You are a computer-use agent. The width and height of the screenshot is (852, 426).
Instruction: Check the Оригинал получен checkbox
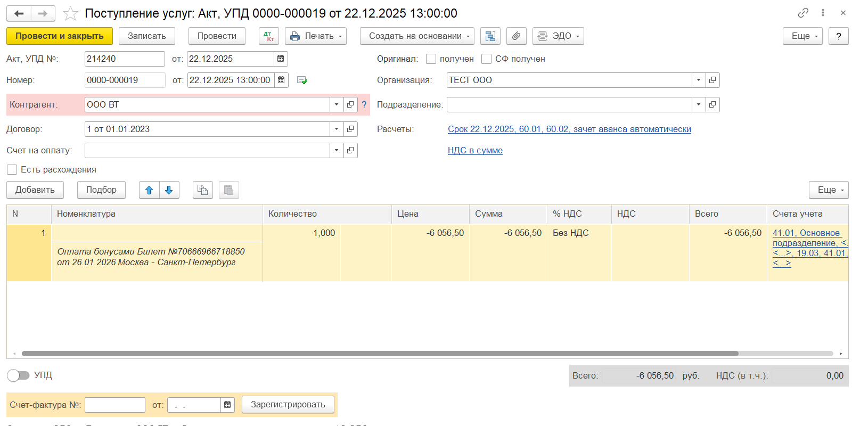point(431,59)
